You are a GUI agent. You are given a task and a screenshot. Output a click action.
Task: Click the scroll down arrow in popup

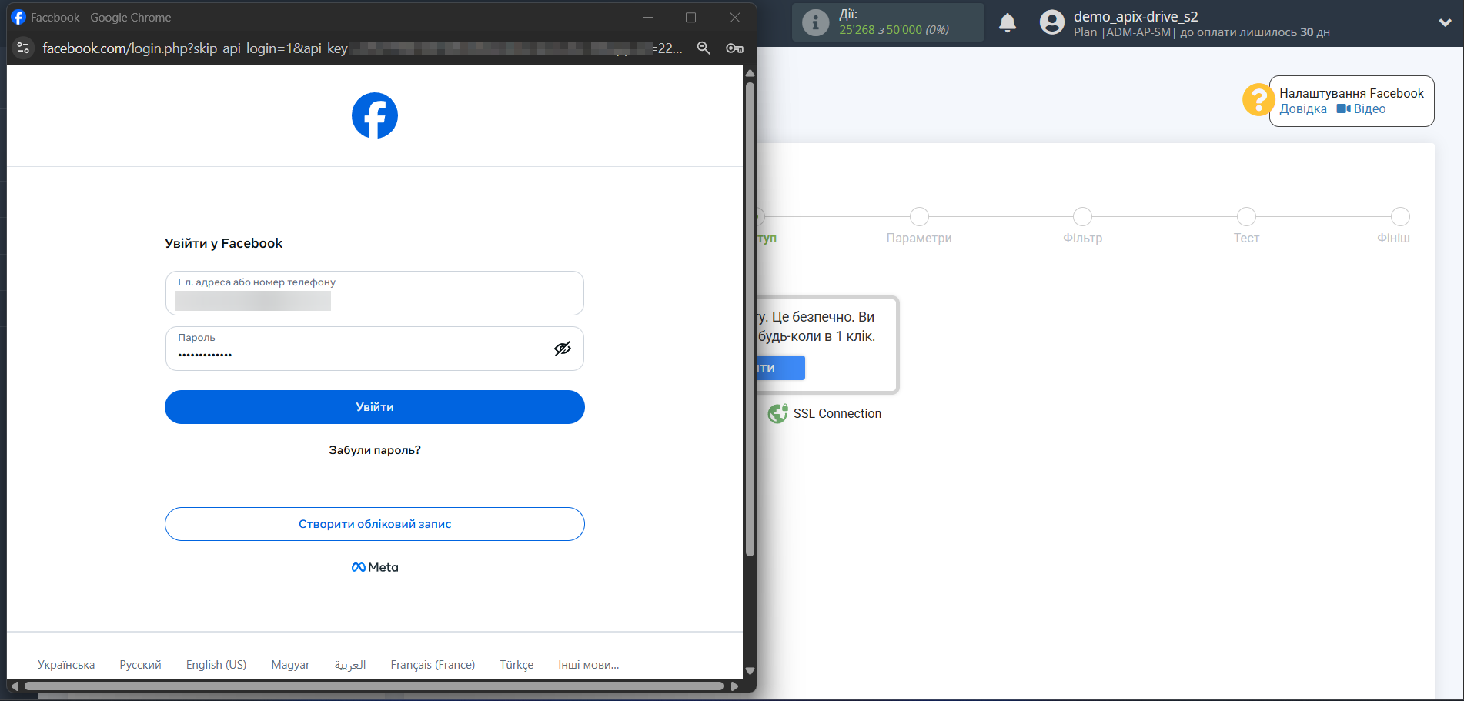[x=750, y=671]
